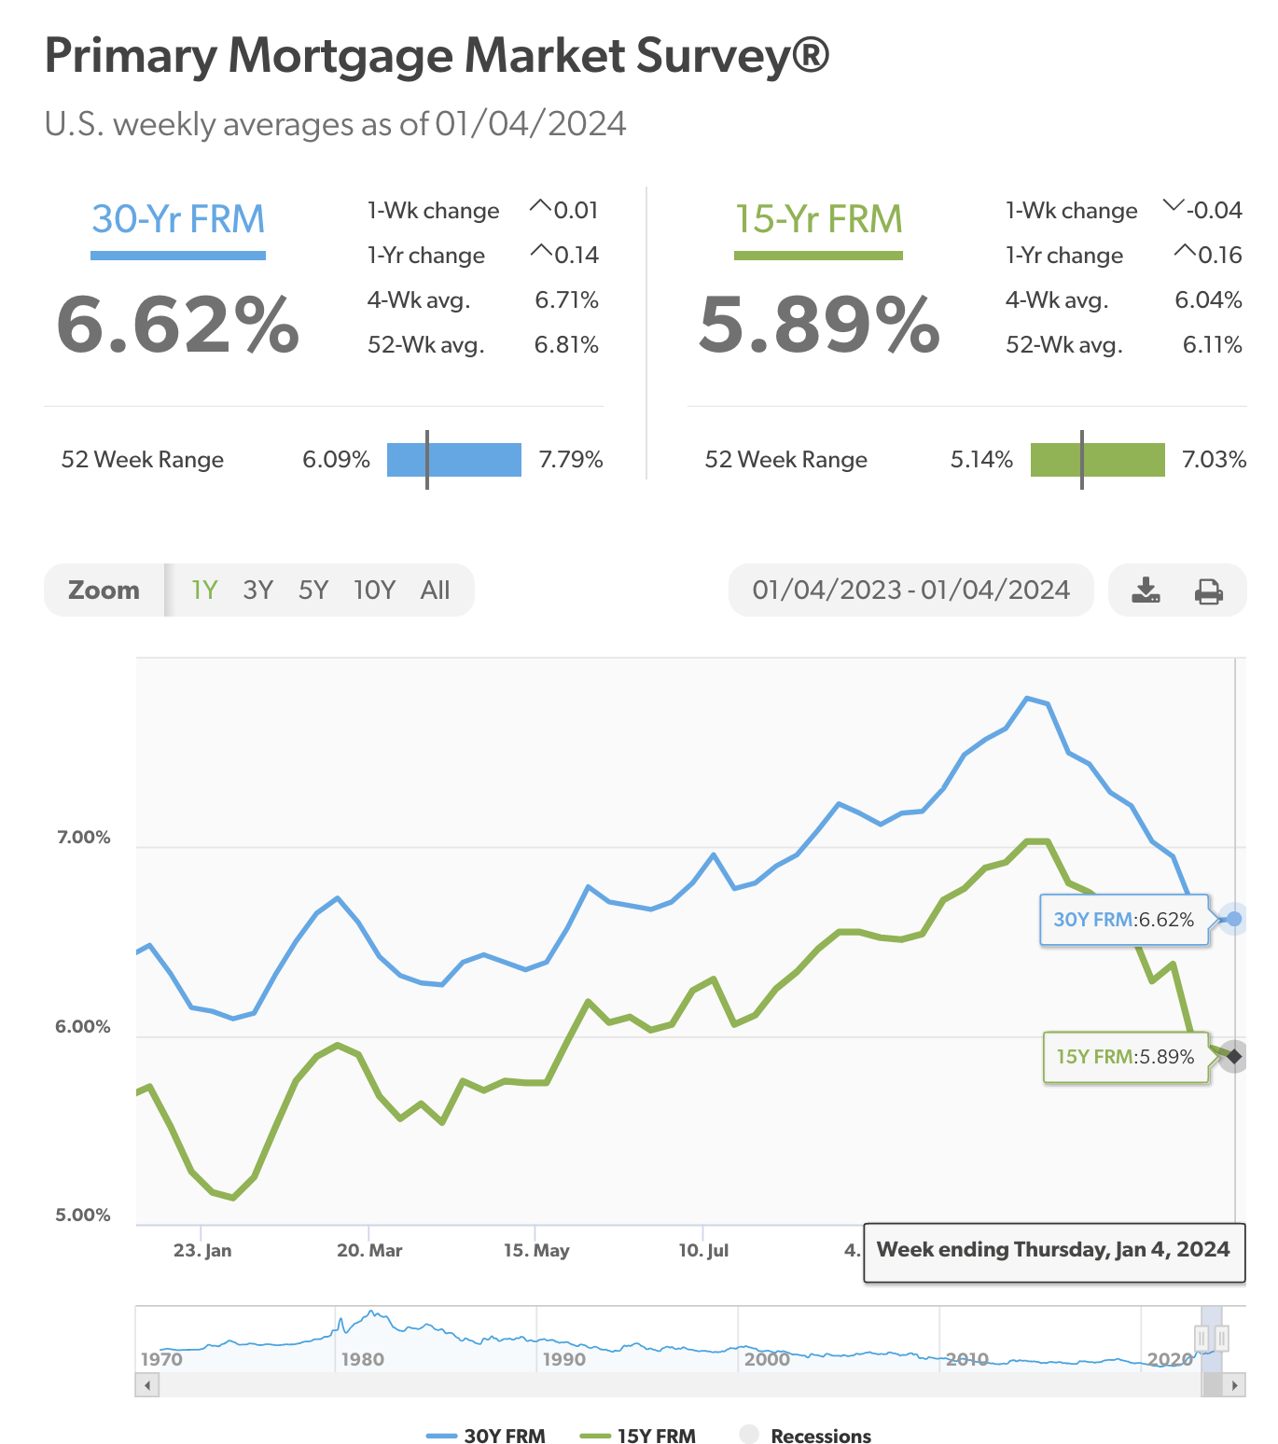Screen dimensions: 1278x1444
Task: Print the mortgage rate chart
Action: [x=1209, y=590]
